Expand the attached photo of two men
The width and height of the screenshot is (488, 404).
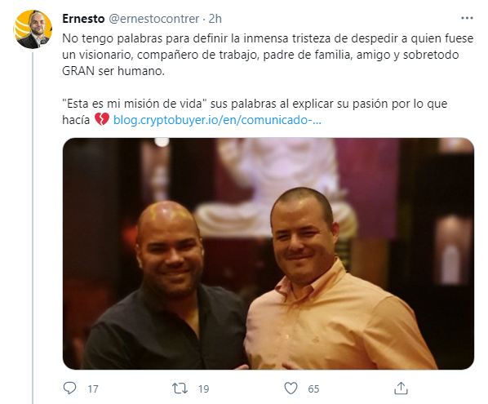[268, 254]
